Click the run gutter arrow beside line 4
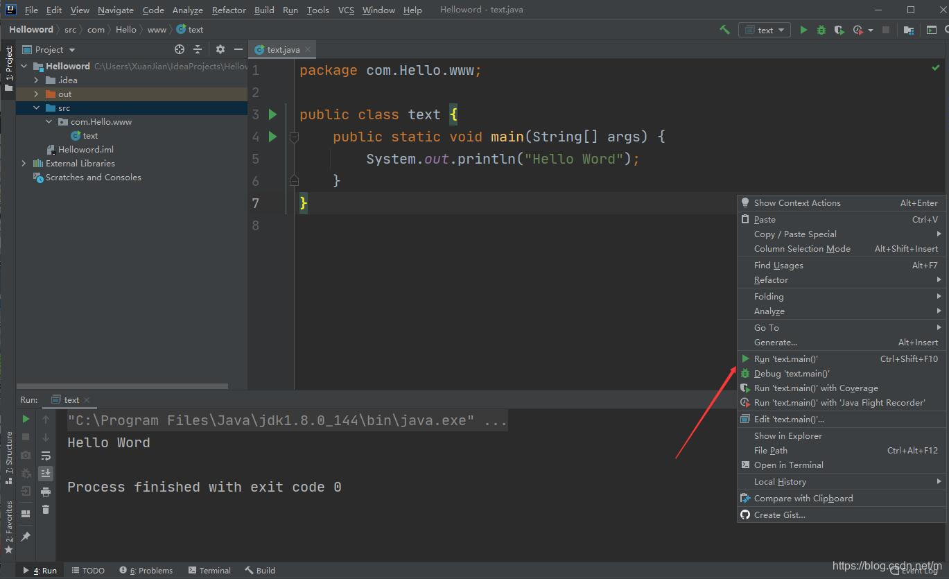This screenshot has width=949, height=579. pyautogui.click(x=272, y=137)
